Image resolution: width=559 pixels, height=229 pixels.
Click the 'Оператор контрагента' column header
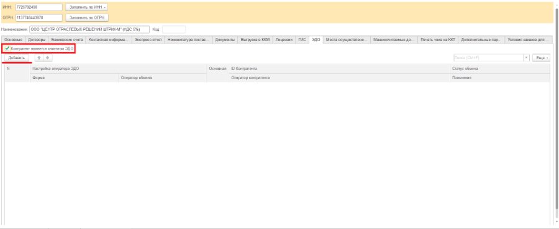(339, 78)
